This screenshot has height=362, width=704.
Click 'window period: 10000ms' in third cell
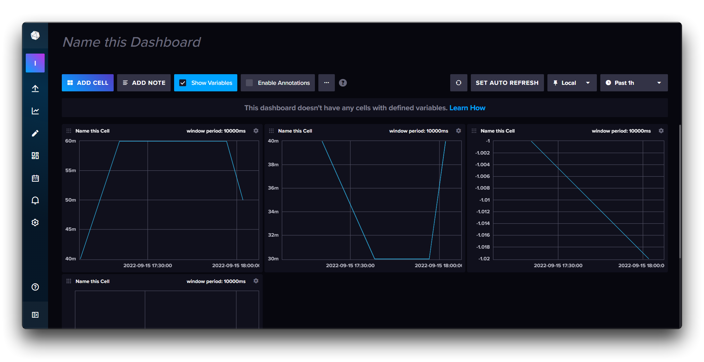621,131
